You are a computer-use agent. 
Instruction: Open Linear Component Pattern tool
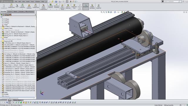pos(22,6)
